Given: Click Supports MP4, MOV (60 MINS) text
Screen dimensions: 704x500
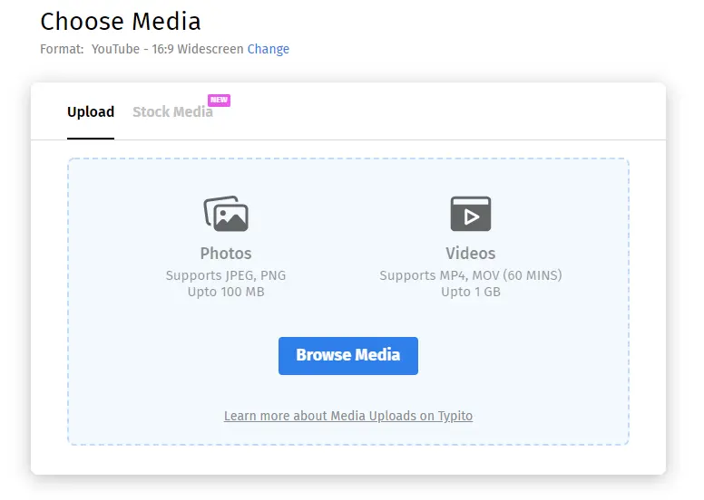Looking at the screenshot, I should 471,275.
